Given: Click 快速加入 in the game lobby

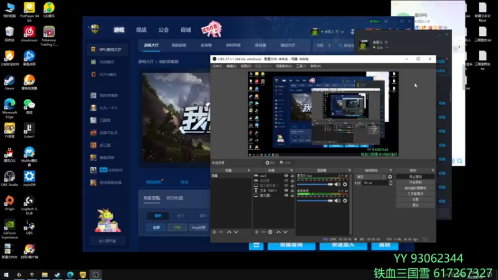Looking at the screenshot, I should pos(343,245).
